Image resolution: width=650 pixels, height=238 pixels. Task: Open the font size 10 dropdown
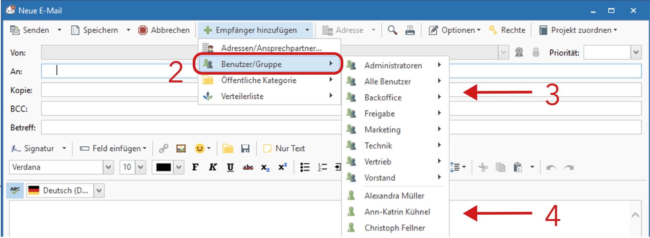(141, 167)
